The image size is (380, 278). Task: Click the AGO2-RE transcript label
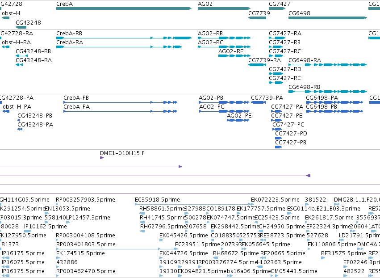[x=231, y=51]
